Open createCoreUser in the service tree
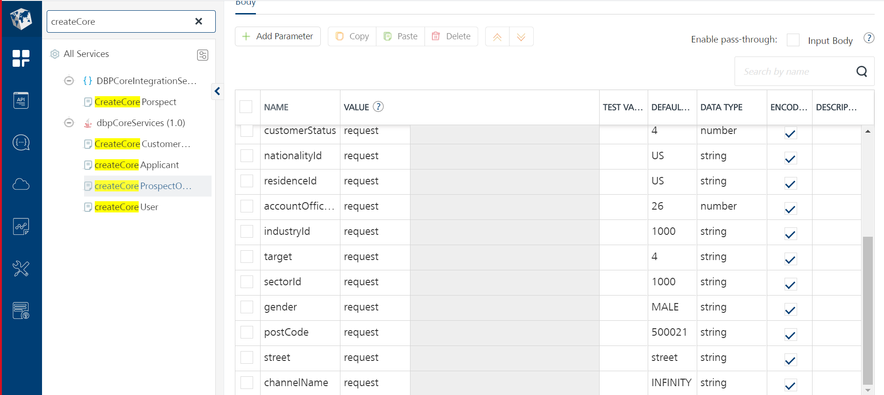 126,207
